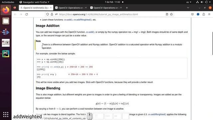The height and width of the screenshot is (120, 213).
Task: Open the Show Applications grid
Action: coord(6,115)
